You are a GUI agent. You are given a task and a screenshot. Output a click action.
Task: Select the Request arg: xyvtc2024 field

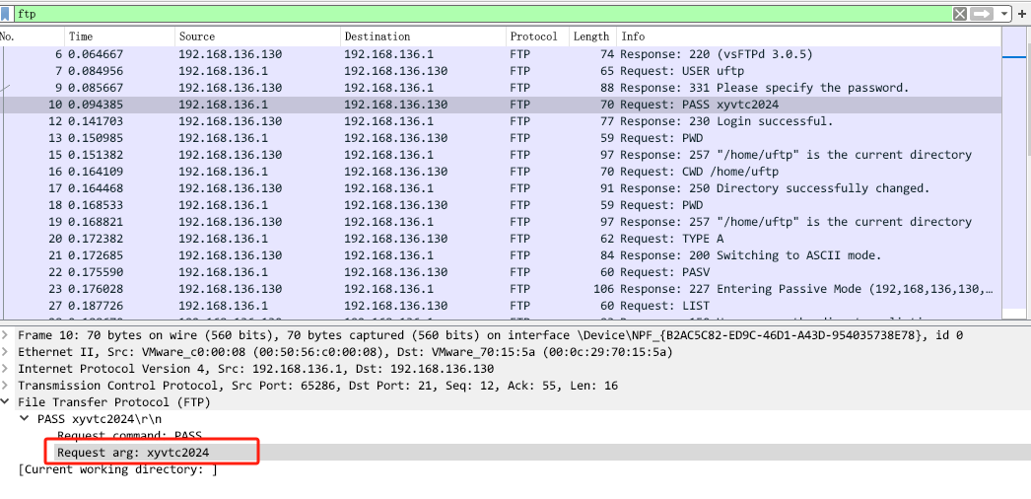[x=133, y=453]
